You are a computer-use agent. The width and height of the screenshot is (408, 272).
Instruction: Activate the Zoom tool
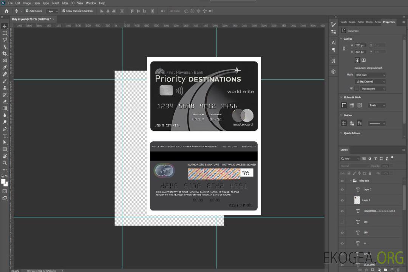point(5,163)
